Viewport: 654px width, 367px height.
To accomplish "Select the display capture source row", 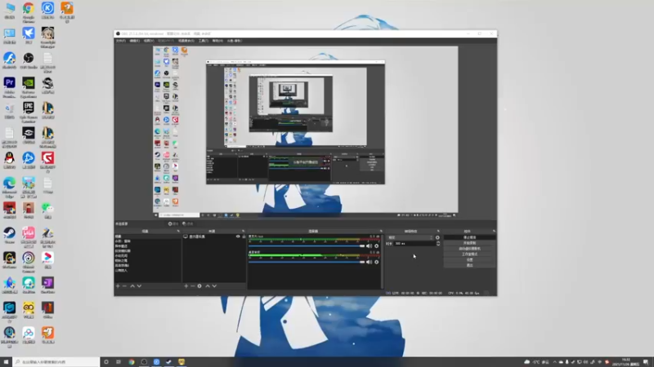I will coord(213,237).
